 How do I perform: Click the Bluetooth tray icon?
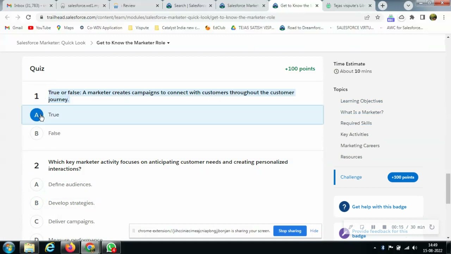(383, 248)
